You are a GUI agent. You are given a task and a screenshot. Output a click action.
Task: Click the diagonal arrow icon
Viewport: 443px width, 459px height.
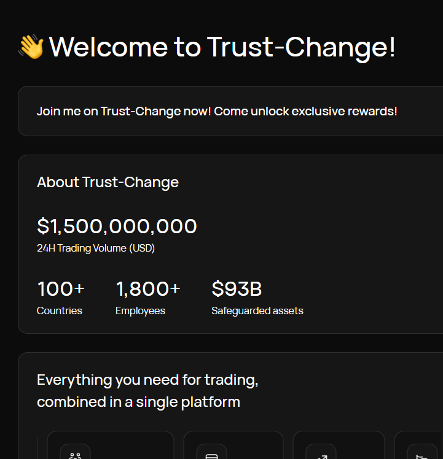321,455
